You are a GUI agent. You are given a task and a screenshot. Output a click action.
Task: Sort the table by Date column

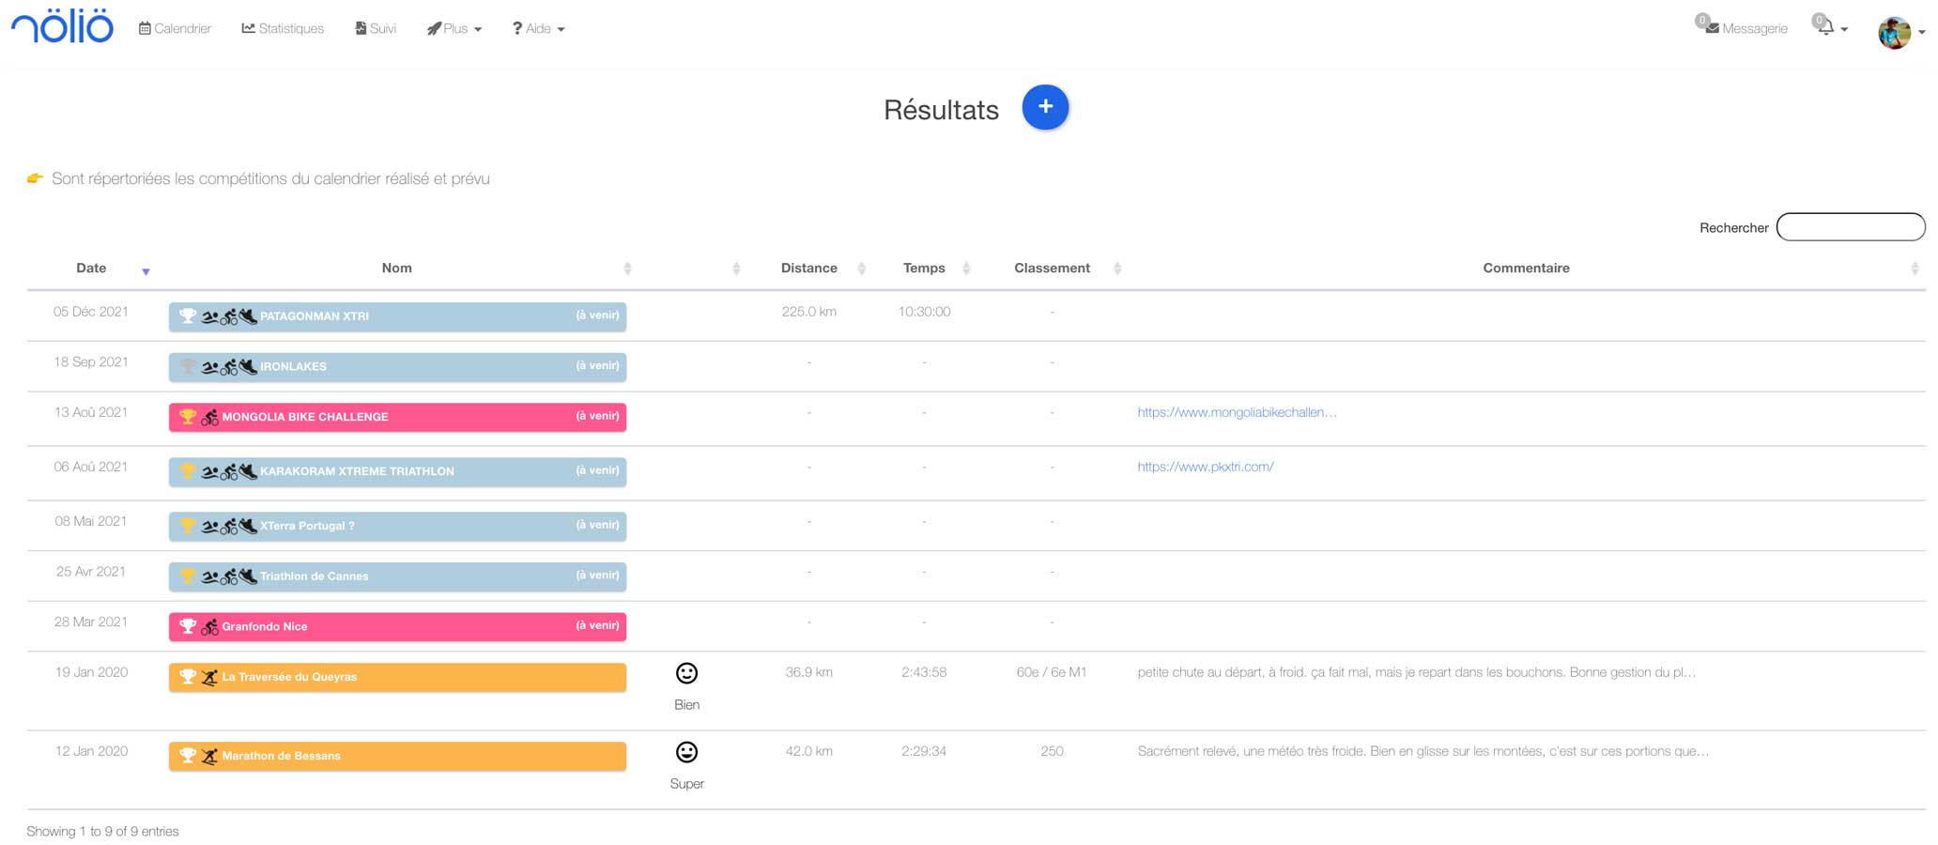click(91, 269)
